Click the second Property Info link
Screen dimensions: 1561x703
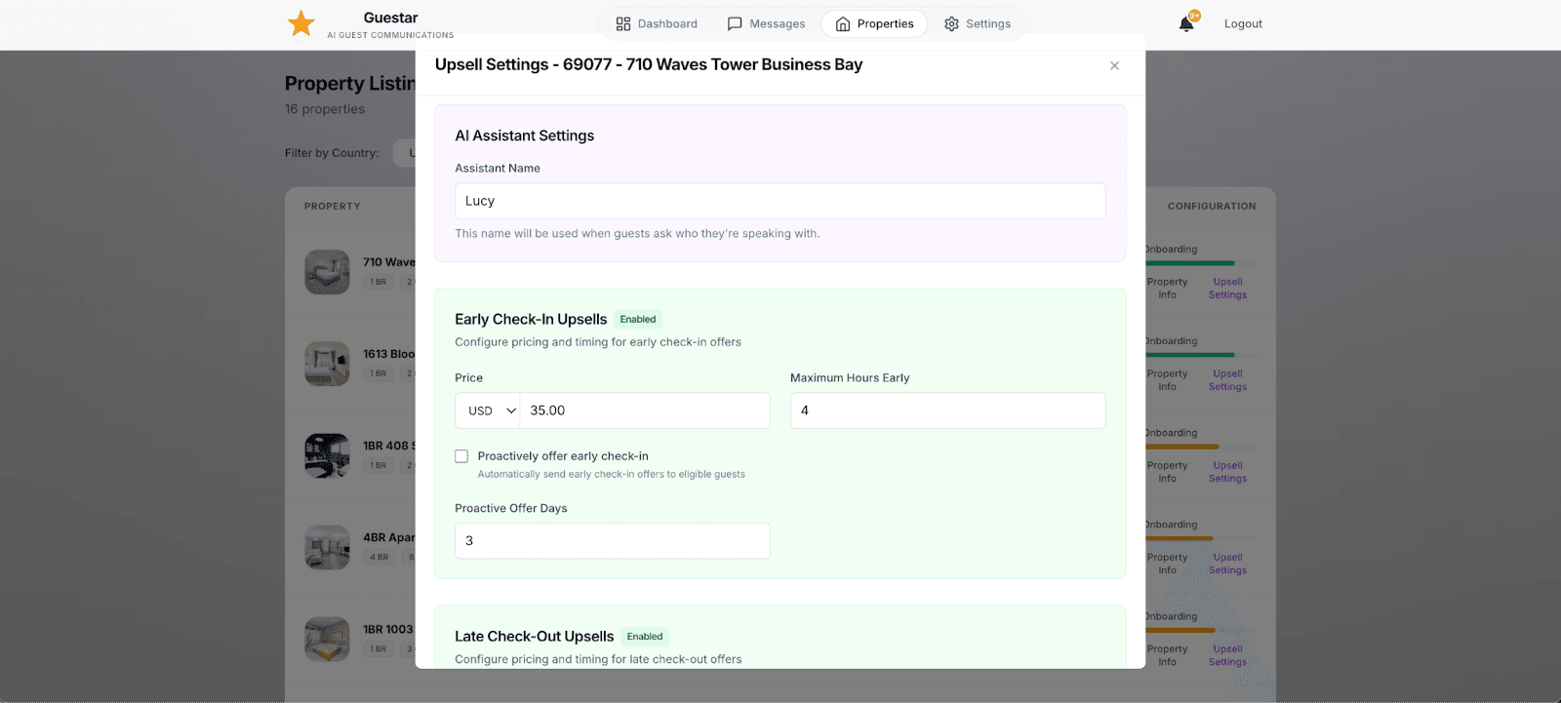(1167, 379)
